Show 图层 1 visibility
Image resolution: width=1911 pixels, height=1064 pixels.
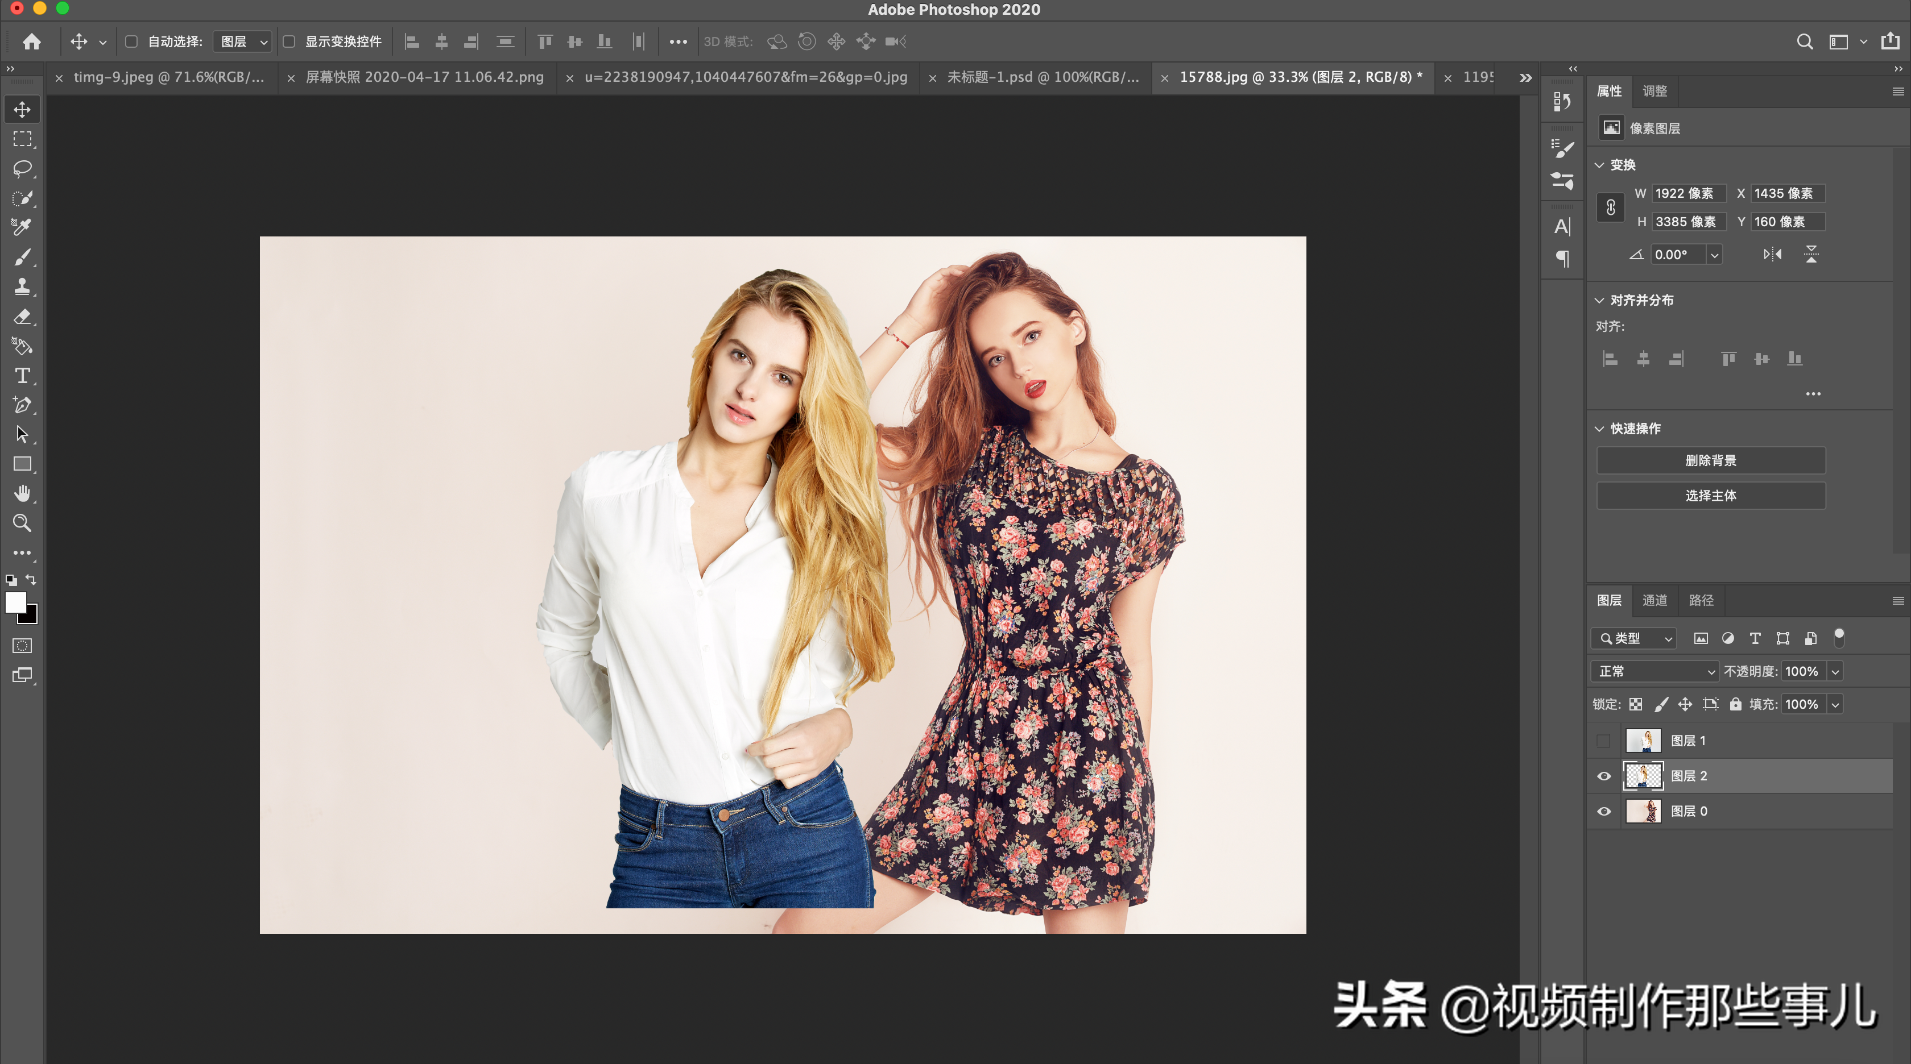[x=1603, y=741]
